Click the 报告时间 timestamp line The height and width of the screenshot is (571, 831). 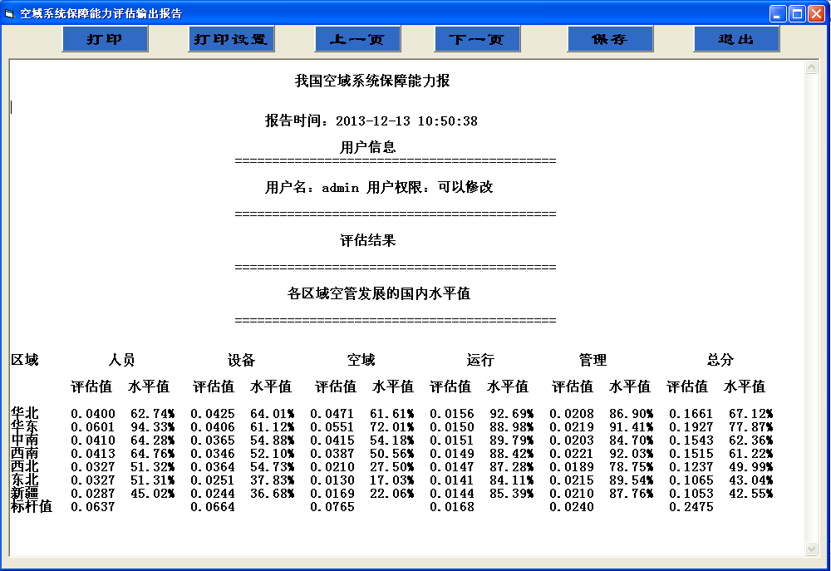pyautogui.click(x=371, y=121)
